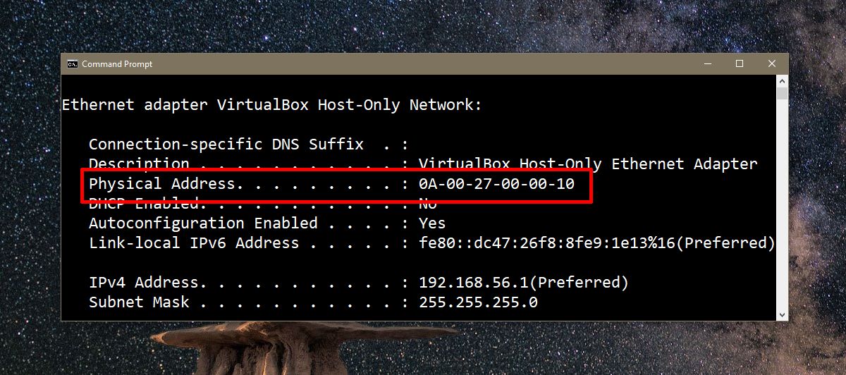The width and height of the screenshot is (846, 375).
Task: Close the Command Prompt window
Action: coord(771,64)
